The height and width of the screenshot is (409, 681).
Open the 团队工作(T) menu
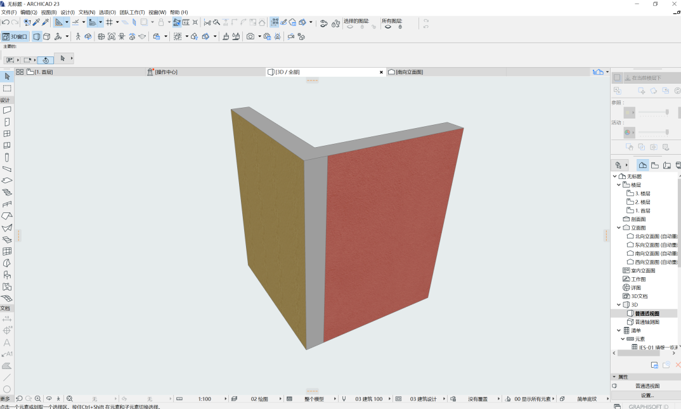tap(132, 12)
